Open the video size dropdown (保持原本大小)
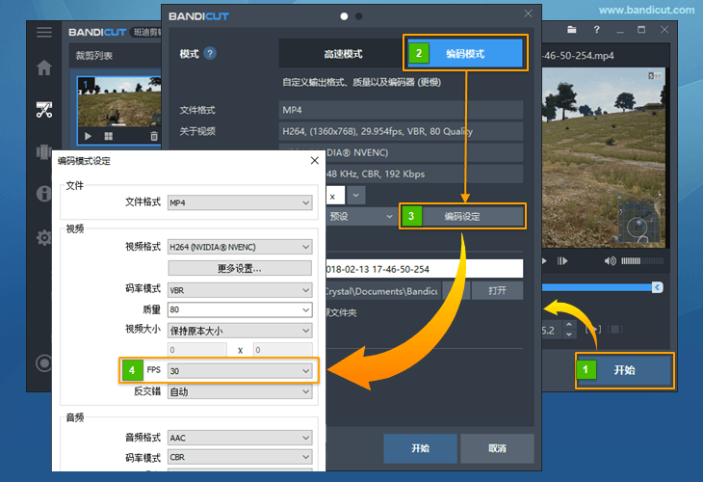The image size is (703, 482). tap(240, 331)
